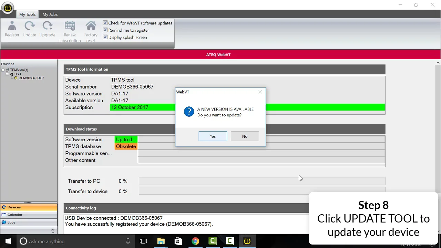The image size is (441, 248).
Task: Click the Cortana circle icon
Action: click(23, 241)
